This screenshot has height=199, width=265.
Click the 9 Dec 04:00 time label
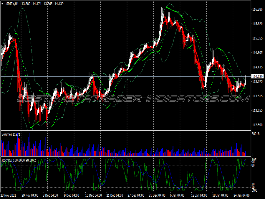click(x=72, y=195)
